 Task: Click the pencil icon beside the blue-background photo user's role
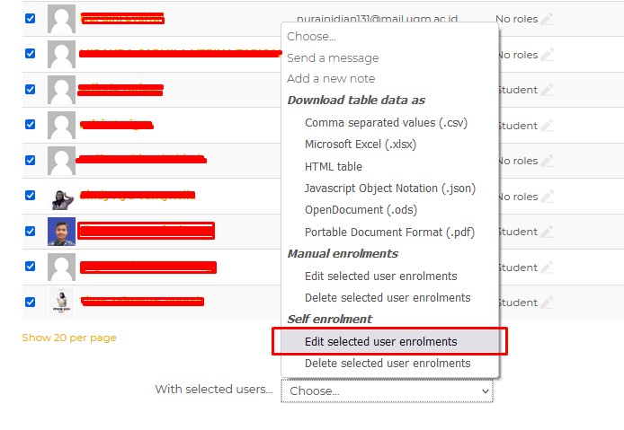(x=548, y=232)
